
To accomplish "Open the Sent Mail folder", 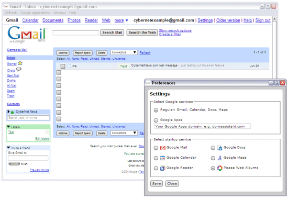I will 13,75.
